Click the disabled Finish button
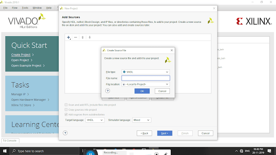 [185, 133]
